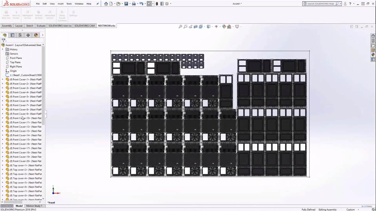Open SOLIDWORKS Resources task pane icon
This screenshot has width=376, height=211.
[x=373, y=36]
